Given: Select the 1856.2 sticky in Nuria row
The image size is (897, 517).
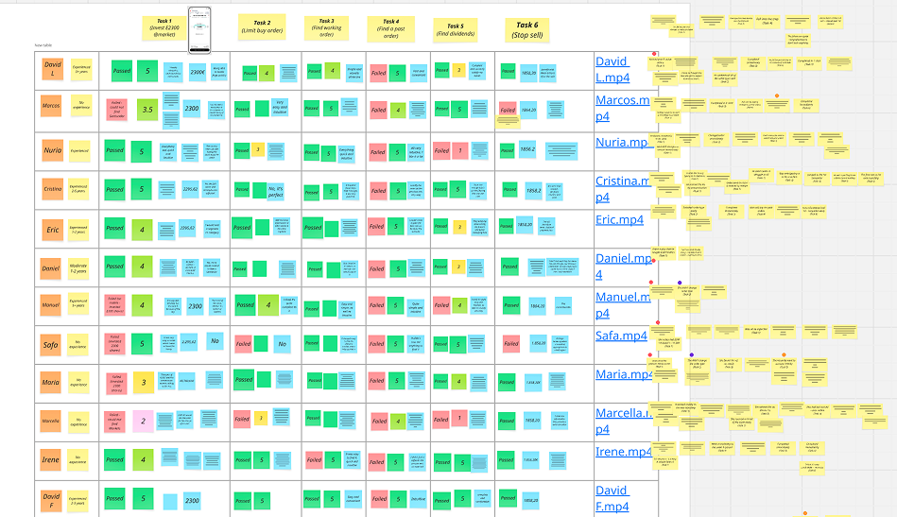Looking at the screenshot, I should pyautogui.click(x=527, y=149).
